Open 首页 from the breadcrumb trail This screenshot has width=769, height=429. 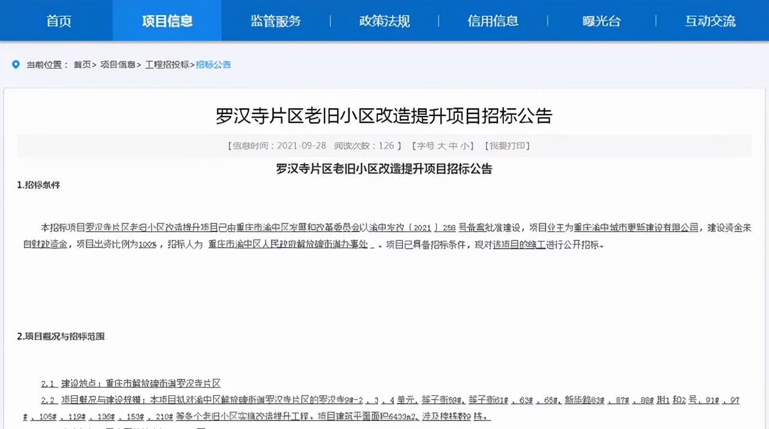pos(82,64)
